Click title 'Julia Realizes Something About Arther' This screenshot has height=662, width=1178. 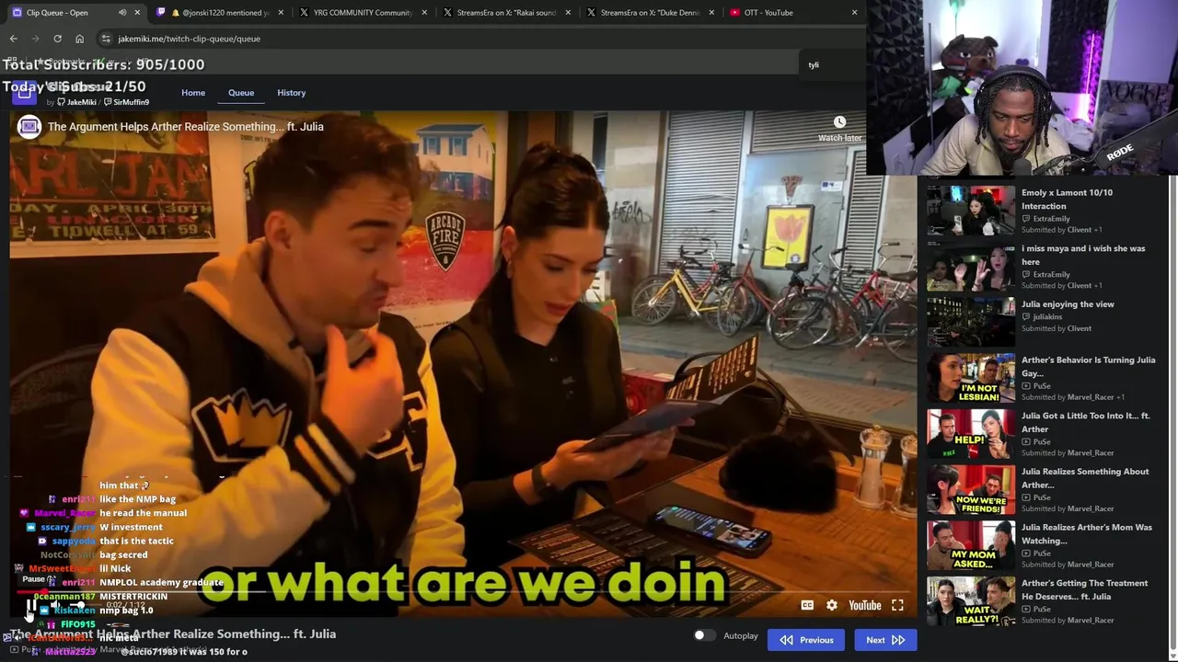click(x=1085, y=478)
